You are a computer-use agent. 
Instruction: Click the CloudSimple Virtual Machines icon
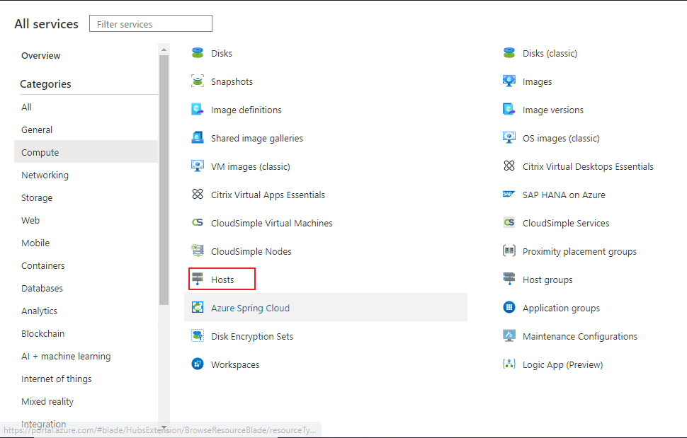[198, 223]
